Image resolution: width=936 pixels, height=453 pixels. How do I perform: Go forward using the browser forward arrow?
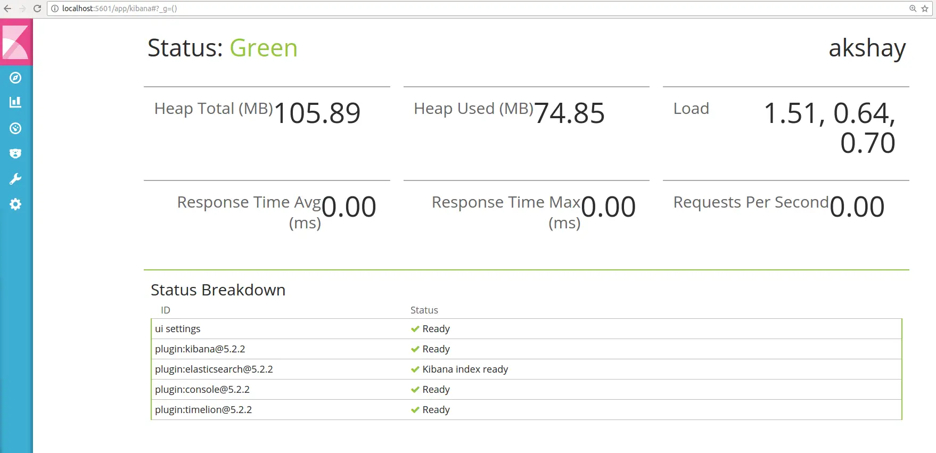pyautogui.click(x=22, y=9)
